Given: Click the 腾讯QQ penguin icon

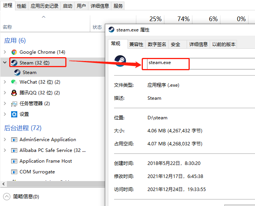Looking at the screenshot, I should click(x=14, y=93).
